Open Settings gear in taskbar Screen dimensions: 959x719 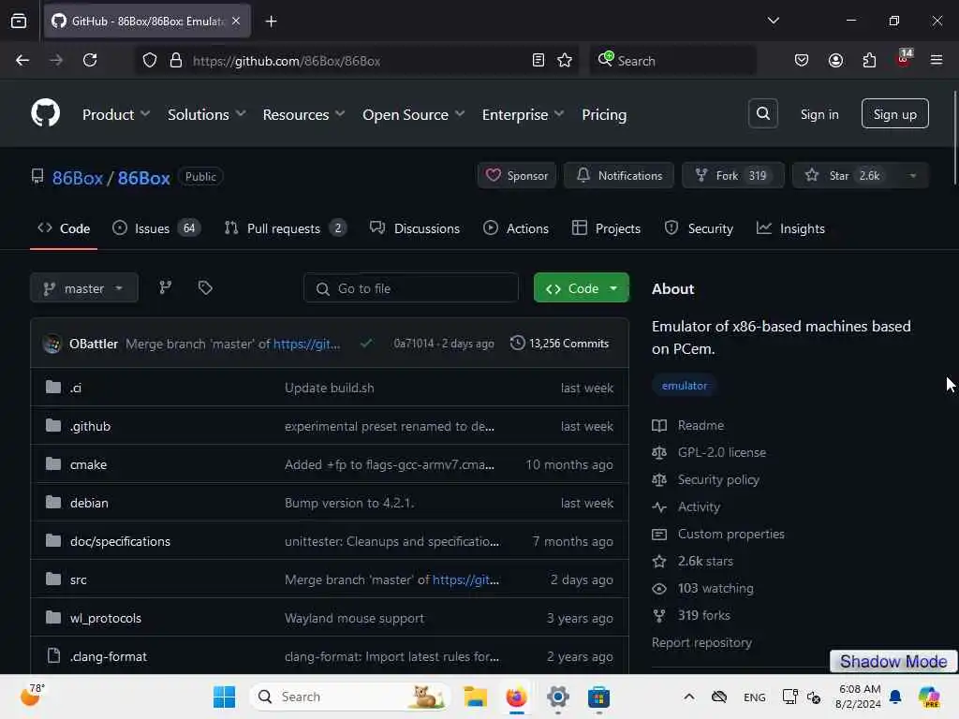[x=558, y=697]
